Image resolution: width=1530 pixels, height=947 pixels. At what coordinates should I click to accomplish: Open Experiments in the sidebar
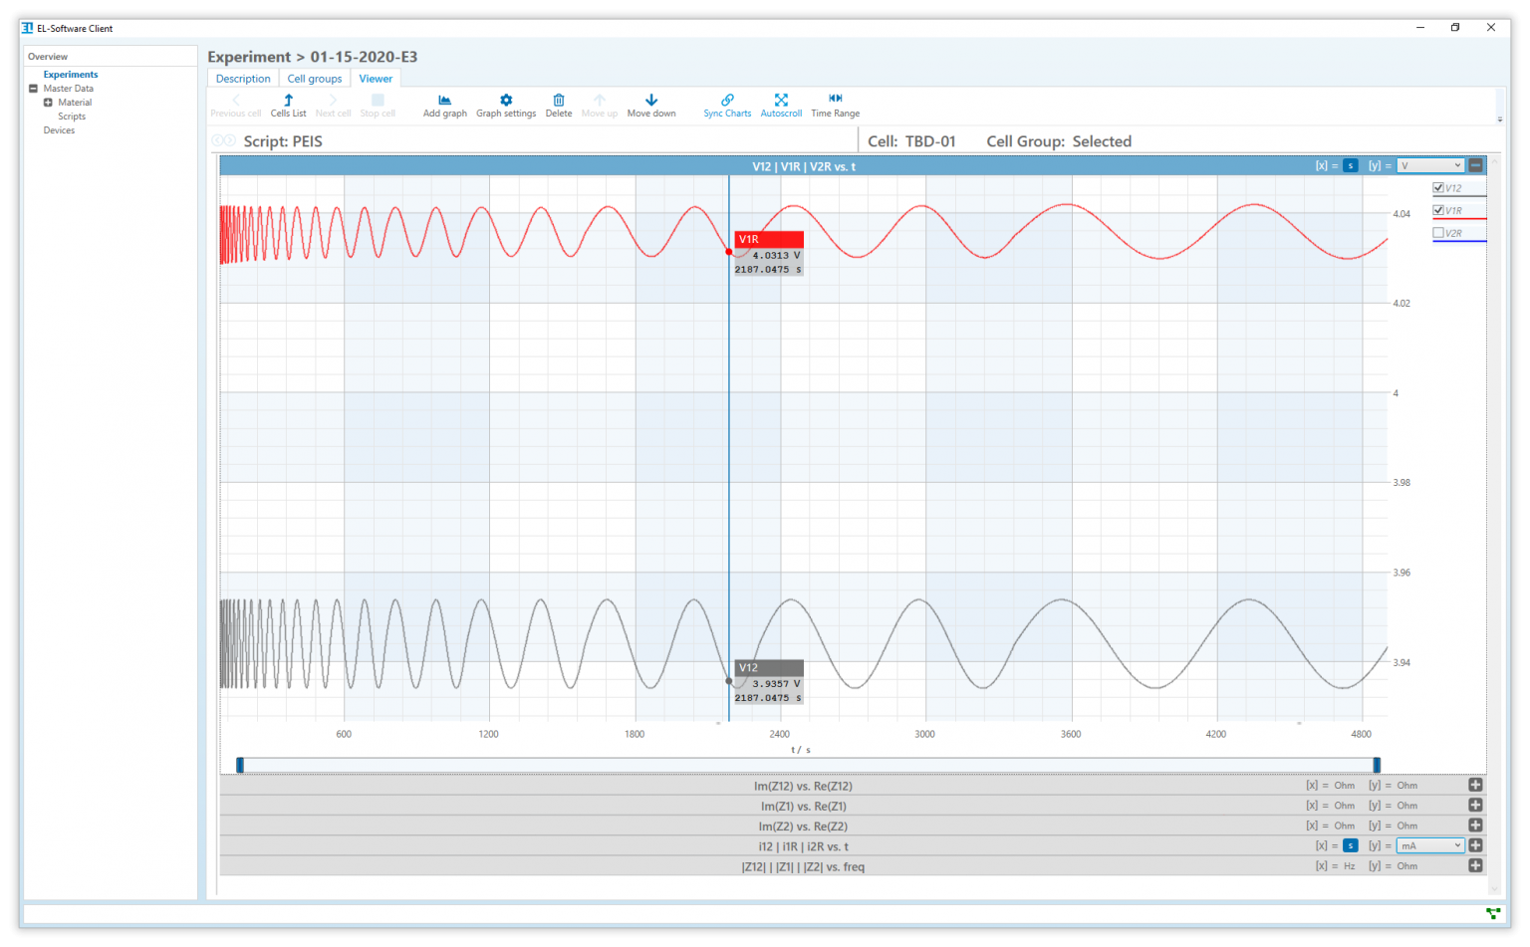71,75
